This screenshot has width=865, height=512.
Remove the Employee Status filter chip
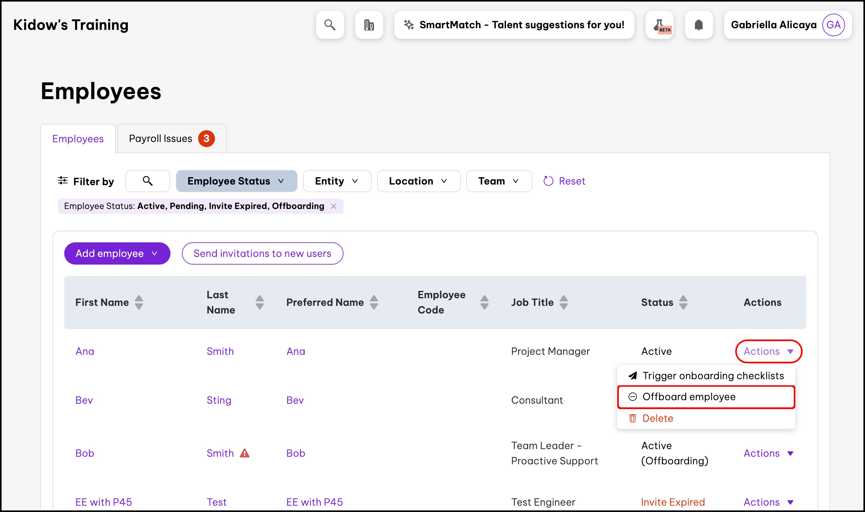(x=333, y=206)
